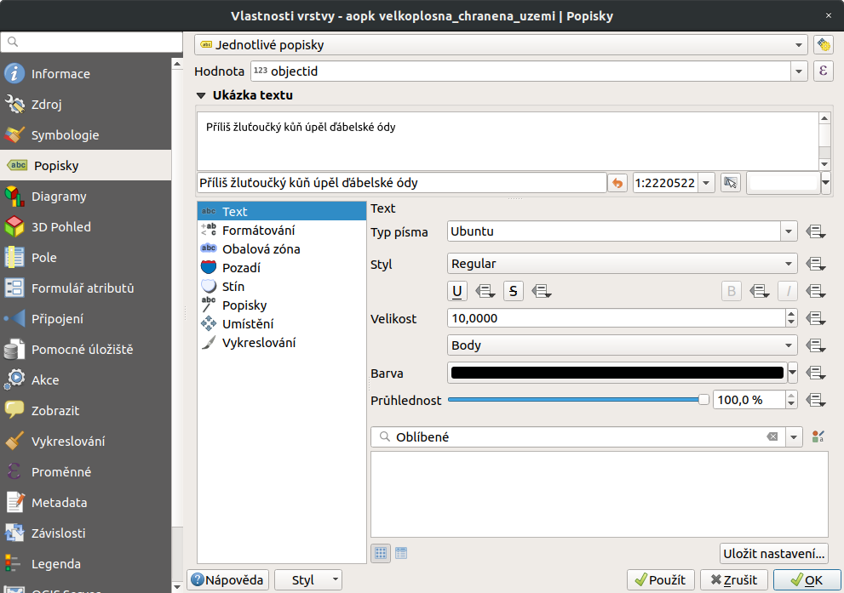Confirm with the OK button
This screenshot has width=844, height=593.
tap(807, 580)
